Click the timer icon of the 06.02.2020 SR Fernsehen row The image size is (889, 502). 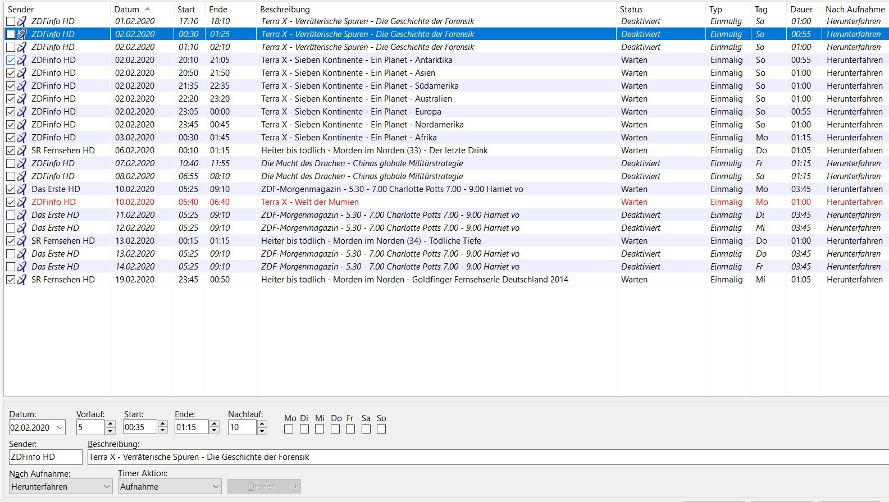tap(22, 150)
